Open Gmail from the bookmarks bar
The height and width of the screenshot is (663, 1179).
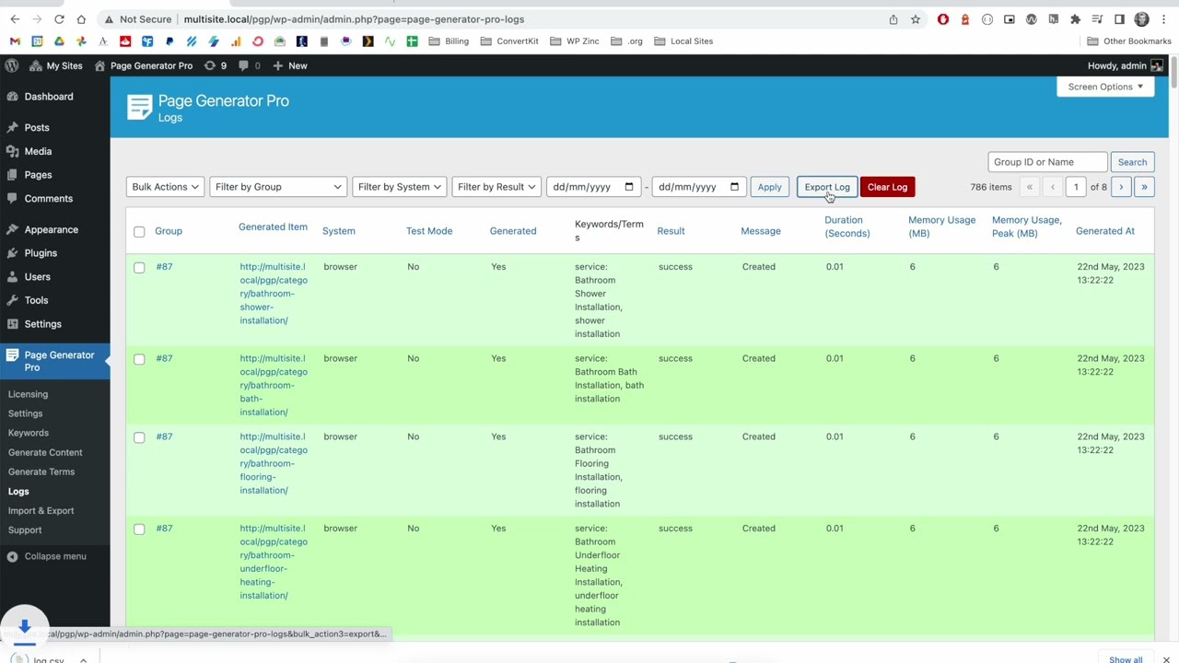[x=15, y=41]
